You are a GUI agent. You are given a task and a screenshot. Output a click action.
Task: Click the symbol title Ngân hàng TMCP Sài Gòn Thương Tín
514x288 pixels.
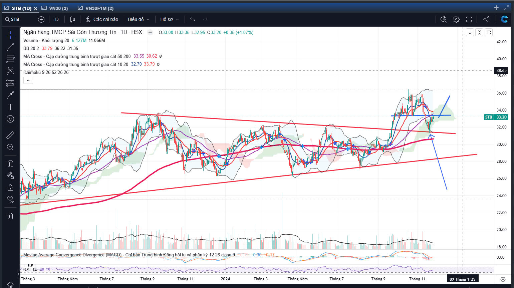(x=70, y=32)
